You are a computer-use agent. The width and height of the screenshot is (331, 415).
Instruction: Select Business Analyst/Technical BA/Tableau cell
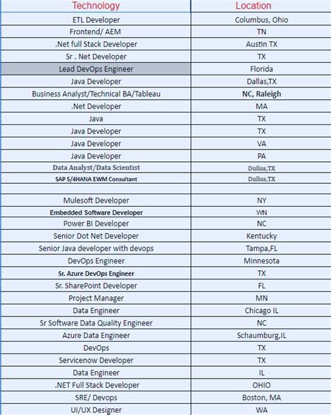(96, 94)
